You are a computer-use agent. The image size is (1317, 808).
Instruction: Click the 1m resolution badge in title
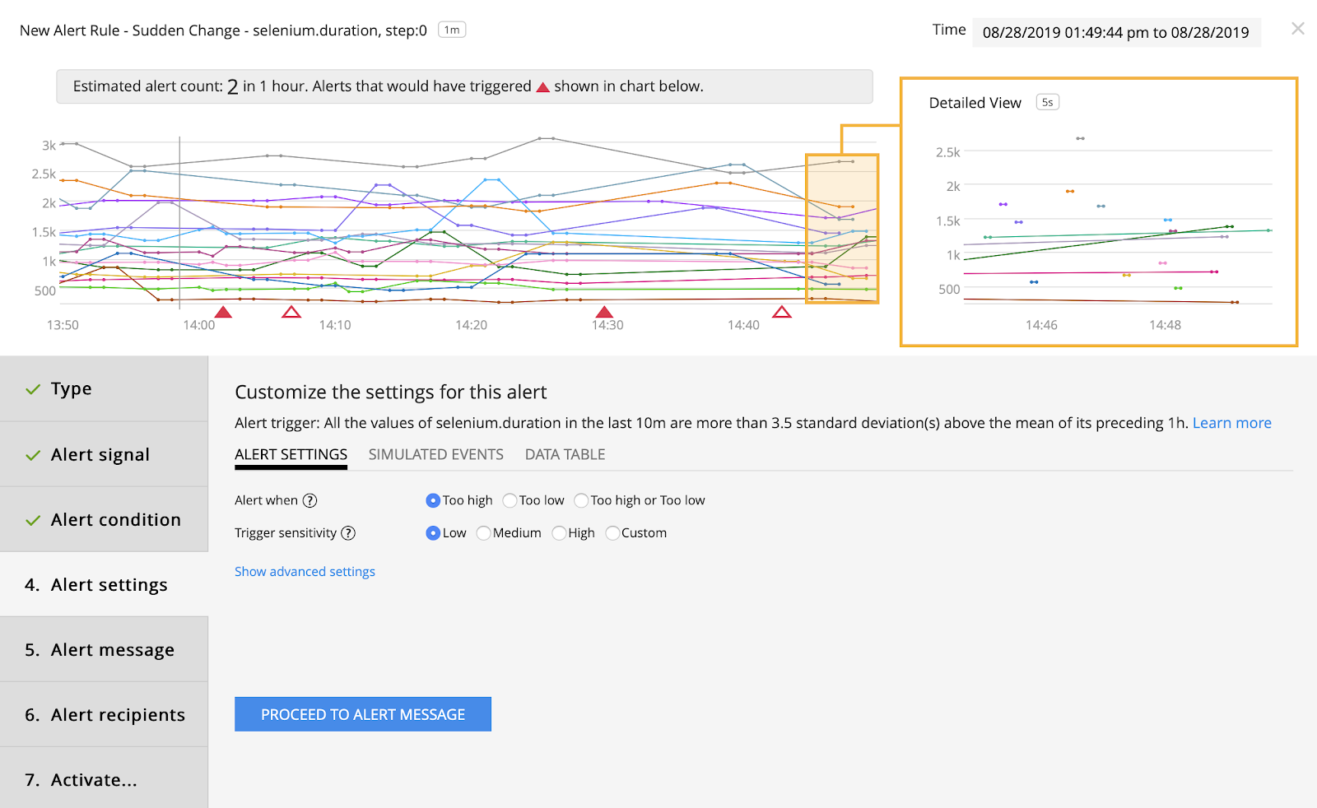pyautogui.click(x=452, y=30)
